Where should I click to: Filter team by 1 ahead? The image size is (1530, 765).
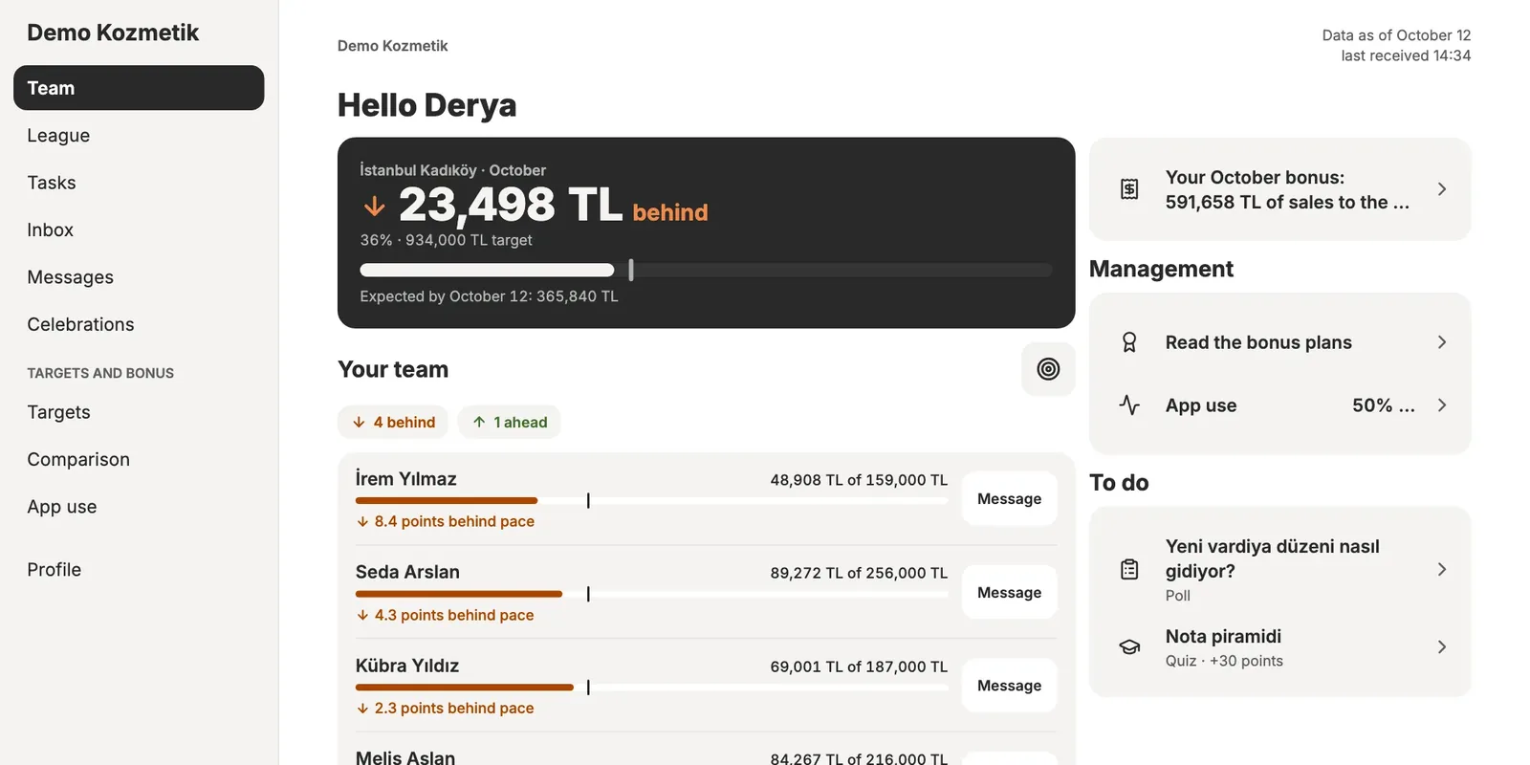click(x=510, y=422)
